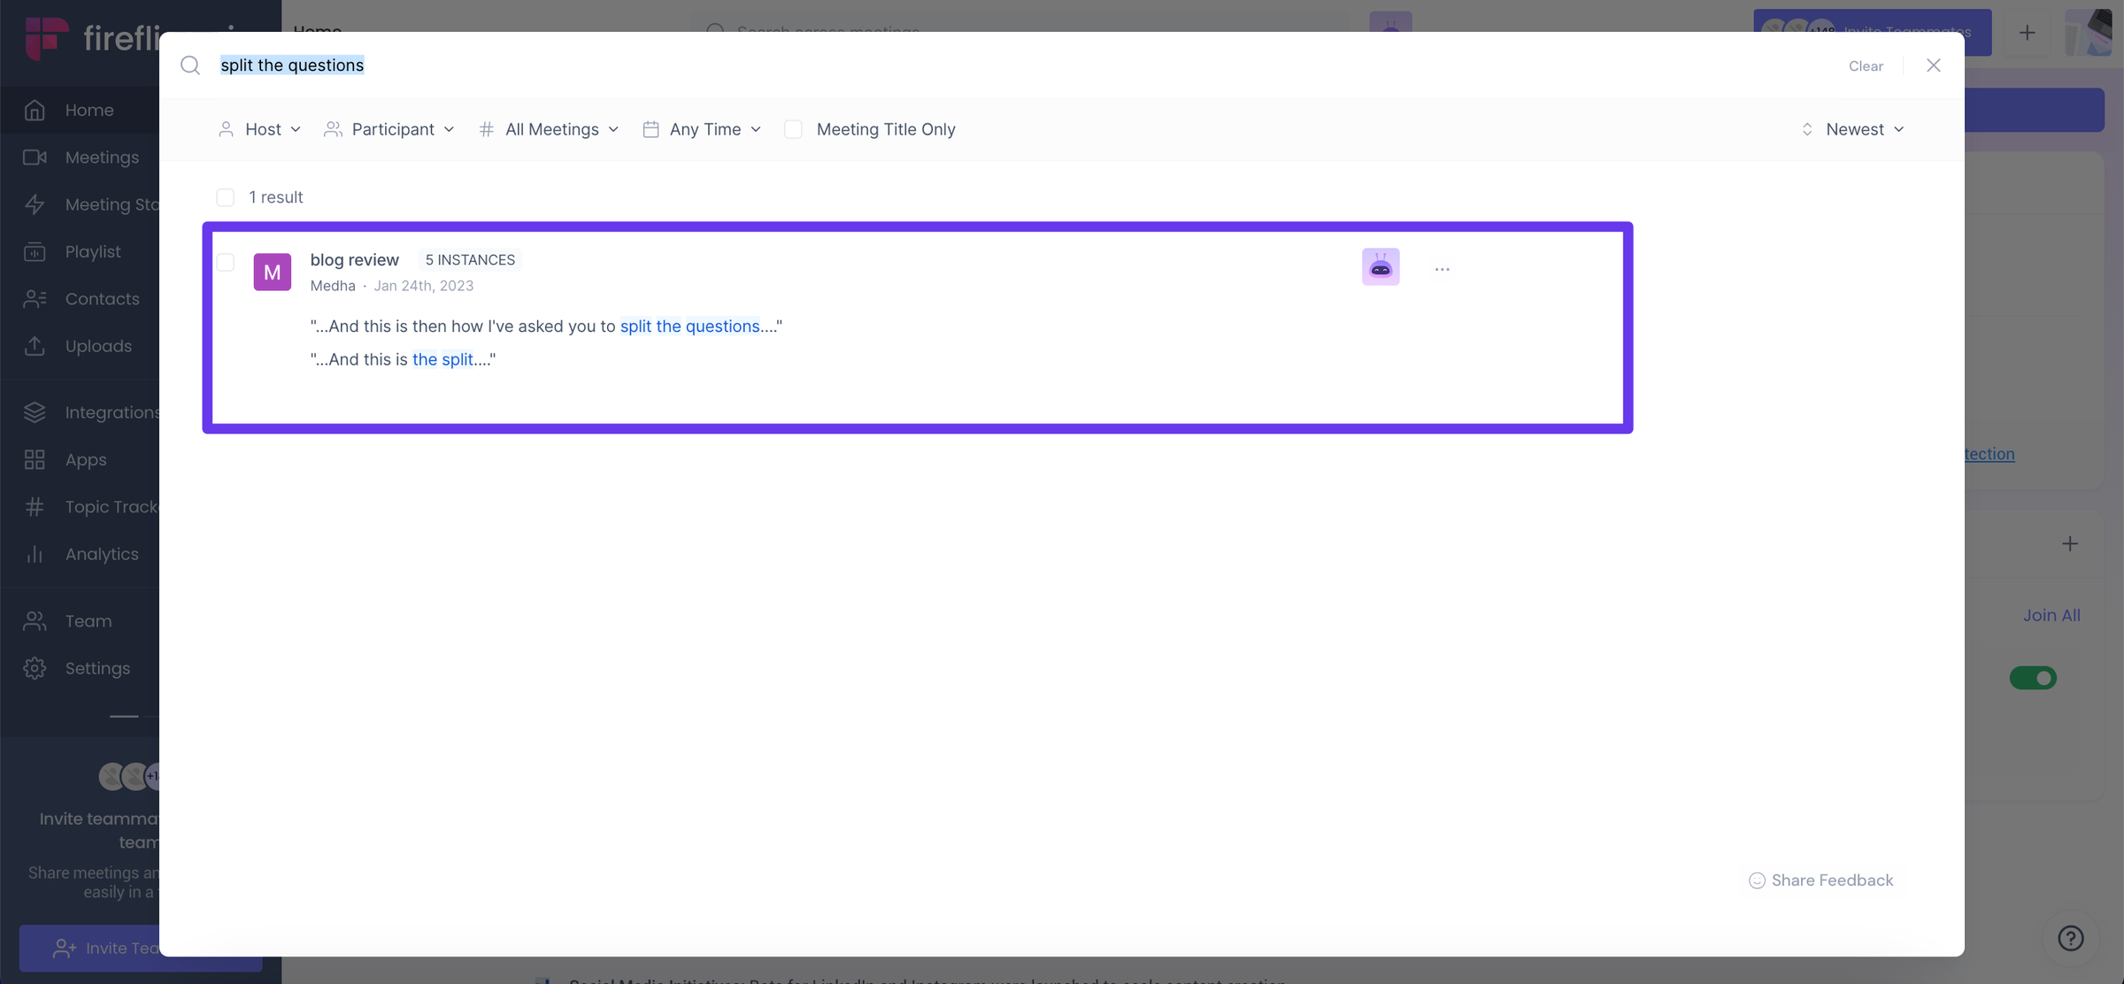Open the split the questions highlighted link
2124x984 pixels.
(x=689, y=326)
